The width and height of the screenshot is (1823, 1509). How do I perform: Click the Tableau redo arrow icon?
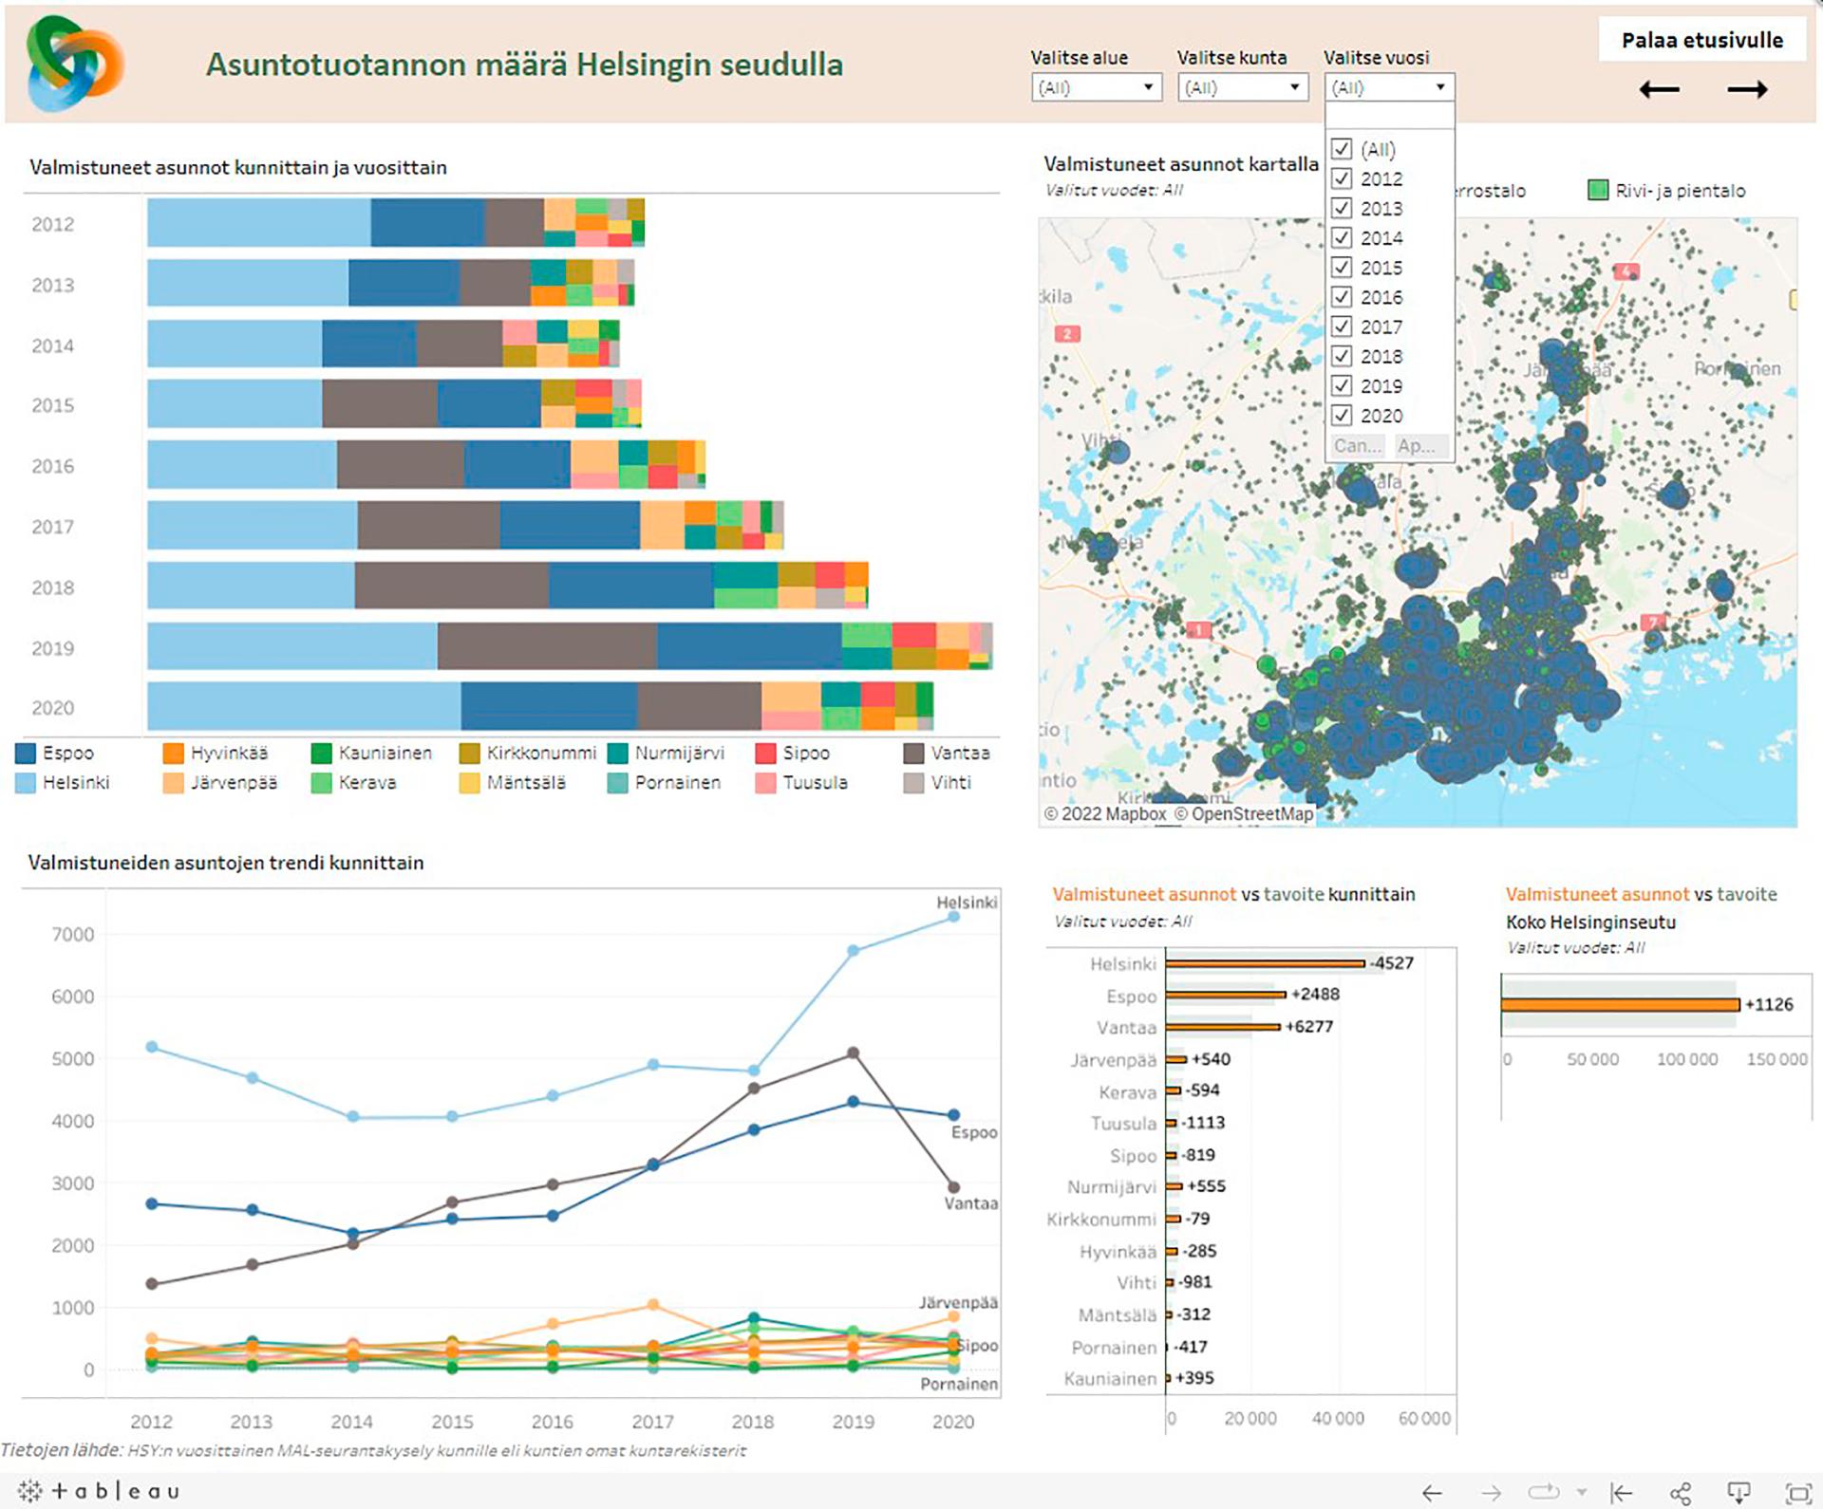click(x=1492, y=1493)
